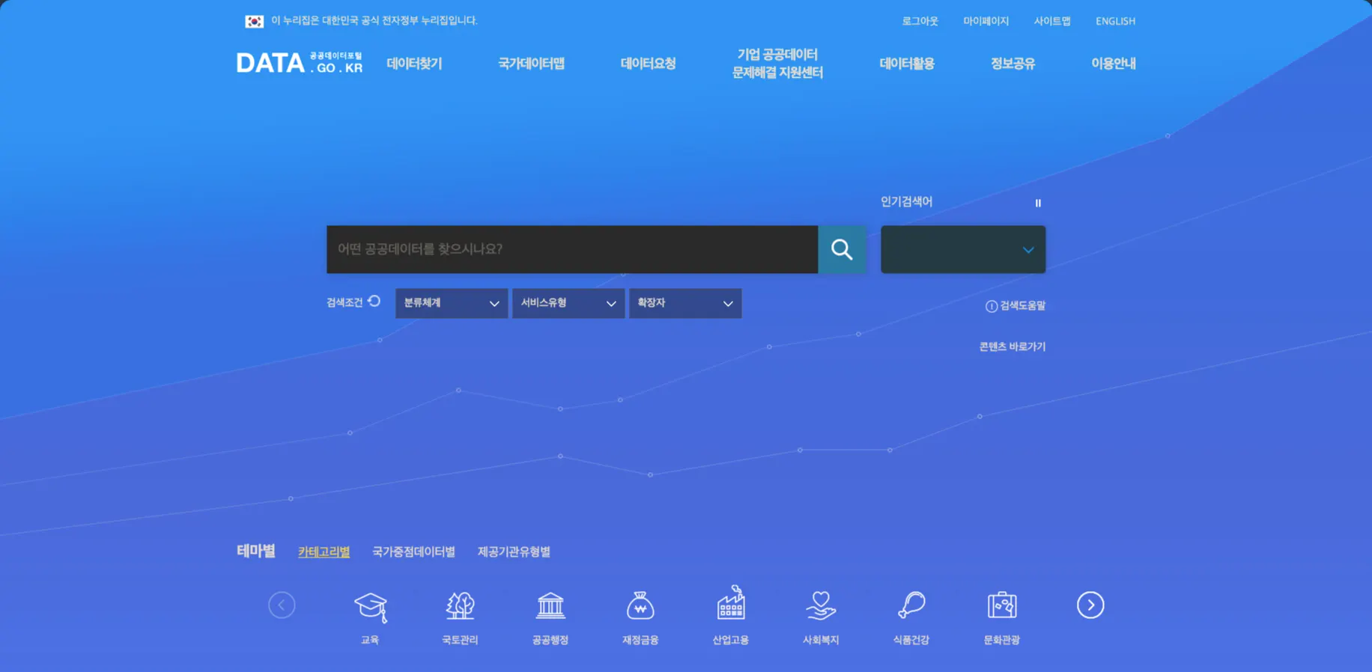Screen dimensions: 1372x672
Task: Reset search conditions with refresh icon
Action: (374, 302)
